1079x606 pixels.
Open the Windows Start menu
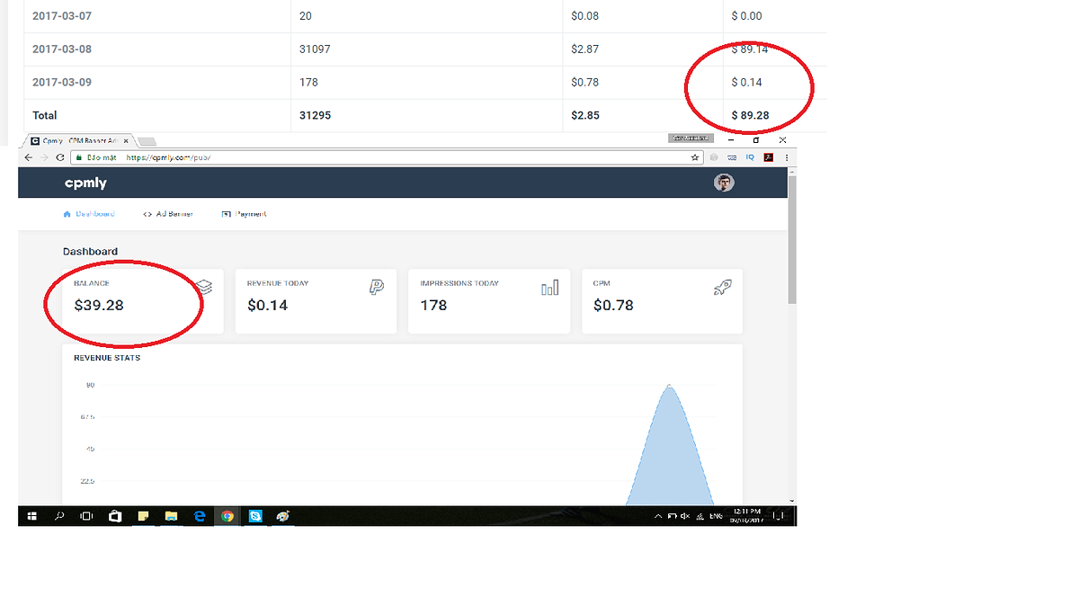click(x=32, y=516)
